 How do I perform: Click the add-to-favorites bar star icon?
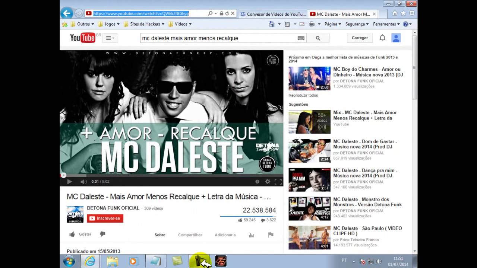point(64,24)
